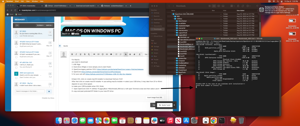Open the Shell menu in menu bar

(x=17, y=1)
